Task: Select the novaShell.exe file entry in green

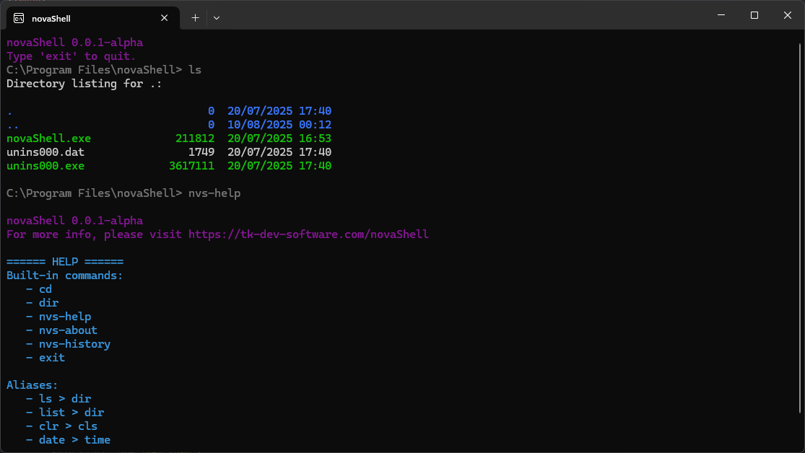Action: (x=48, y=138)
